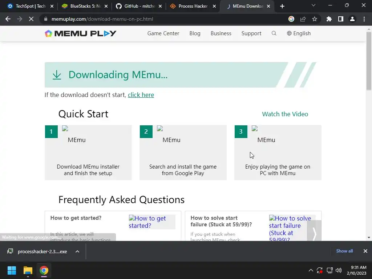Click the MEmu Play logo
The height and width of the screenshot is (279, 372).
tap(80, 33)
